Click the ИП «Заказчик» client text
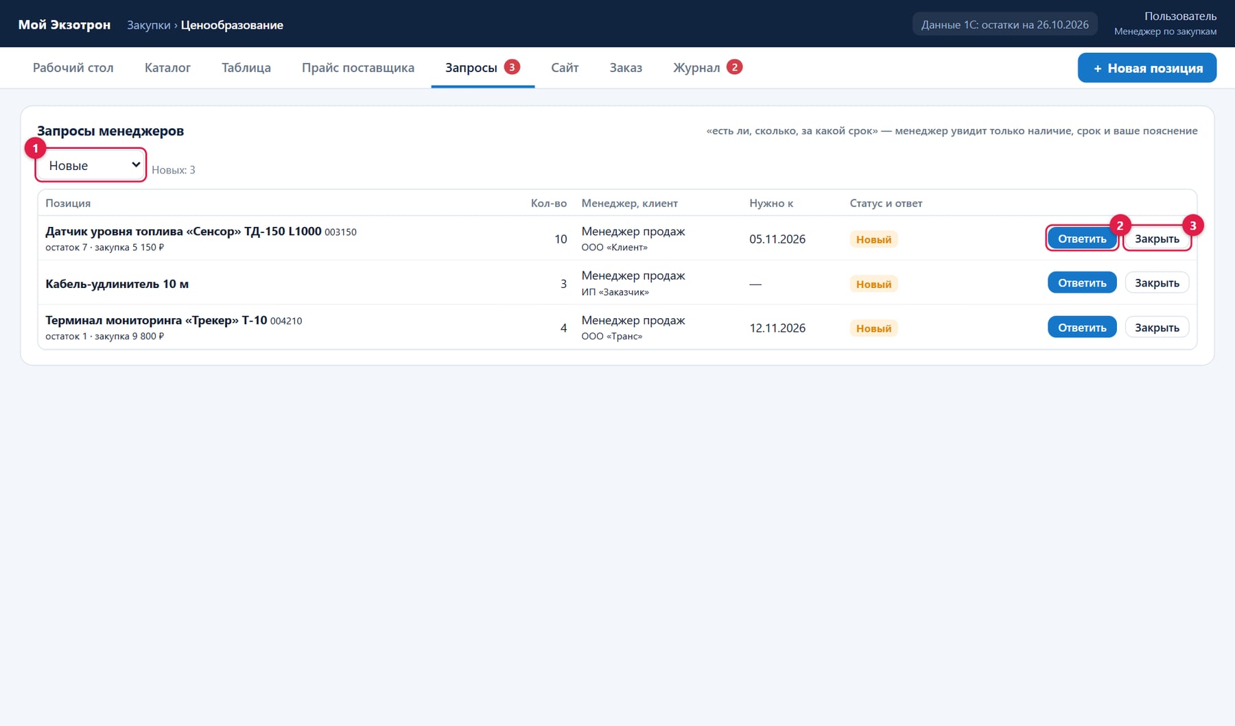Viewport: 1235px width, 726px height. pos(615,292)
